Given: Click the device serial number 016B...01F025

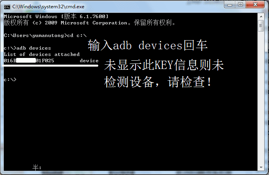Looking at the screenshot, I should point(29,61).
